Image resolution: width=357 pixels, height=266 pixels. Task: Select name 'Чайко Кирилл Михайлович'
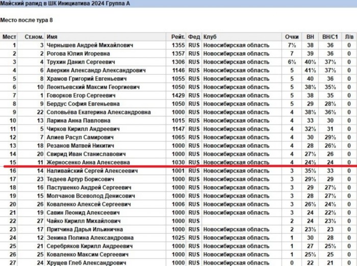tap(84, 221)
